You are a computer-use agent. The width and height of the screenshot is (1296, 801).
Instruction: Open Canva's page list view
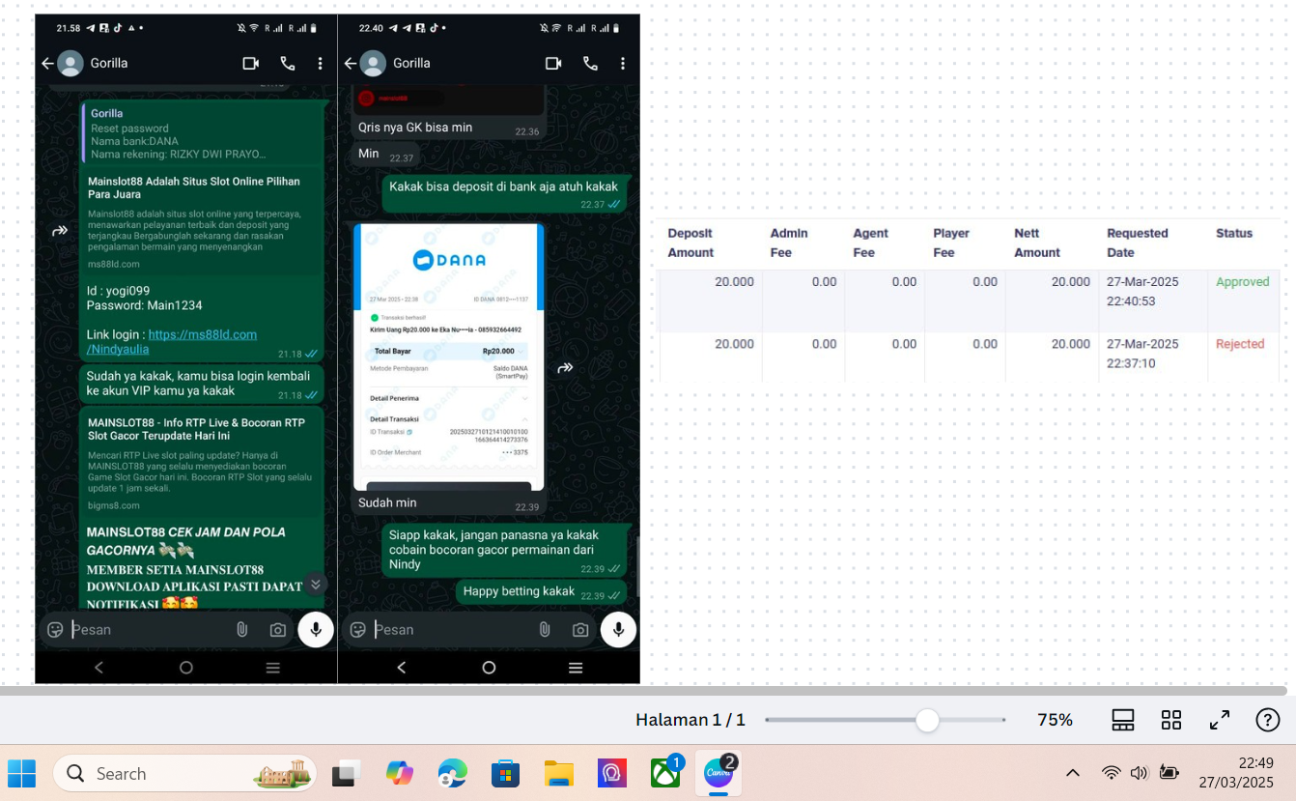(x=1123, y=720)
